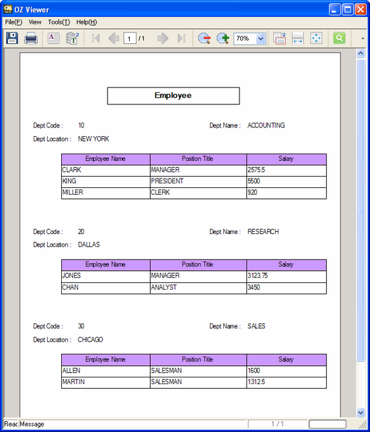Click the 2575.5 salary cell
This screenshot has height=432, width=370.
click(287, 170)
